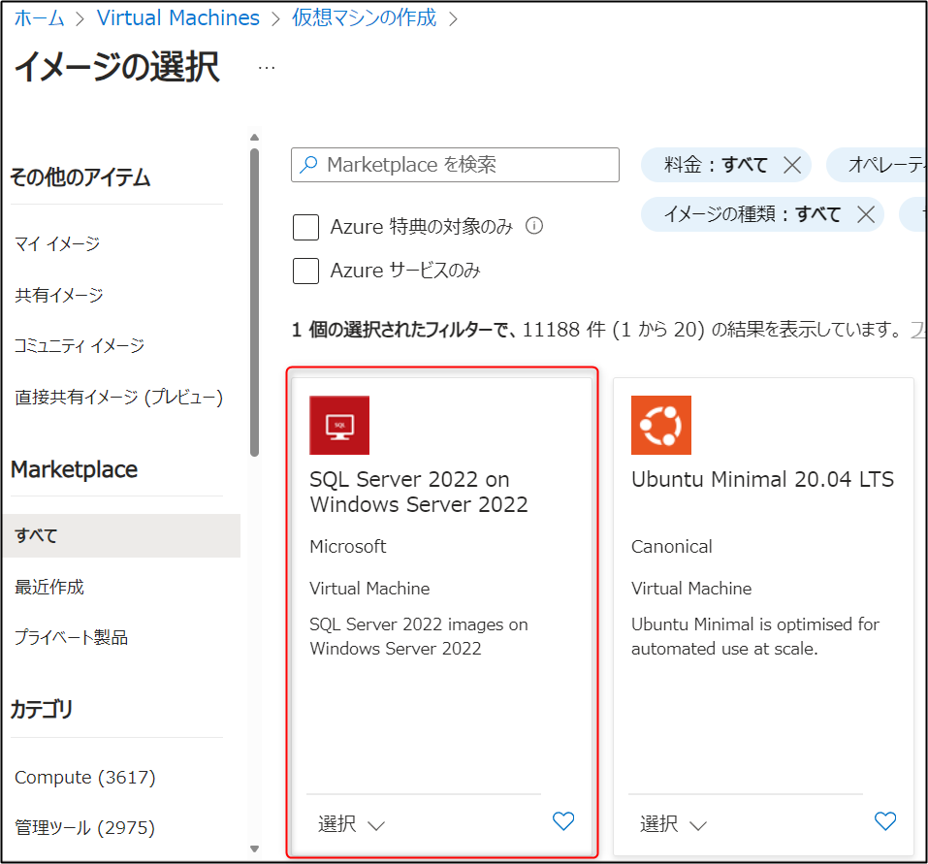The height and width of the screenshot is (864, 928).
Task: Remove the 料金 : すべて filter with its X
Action: 792,165
